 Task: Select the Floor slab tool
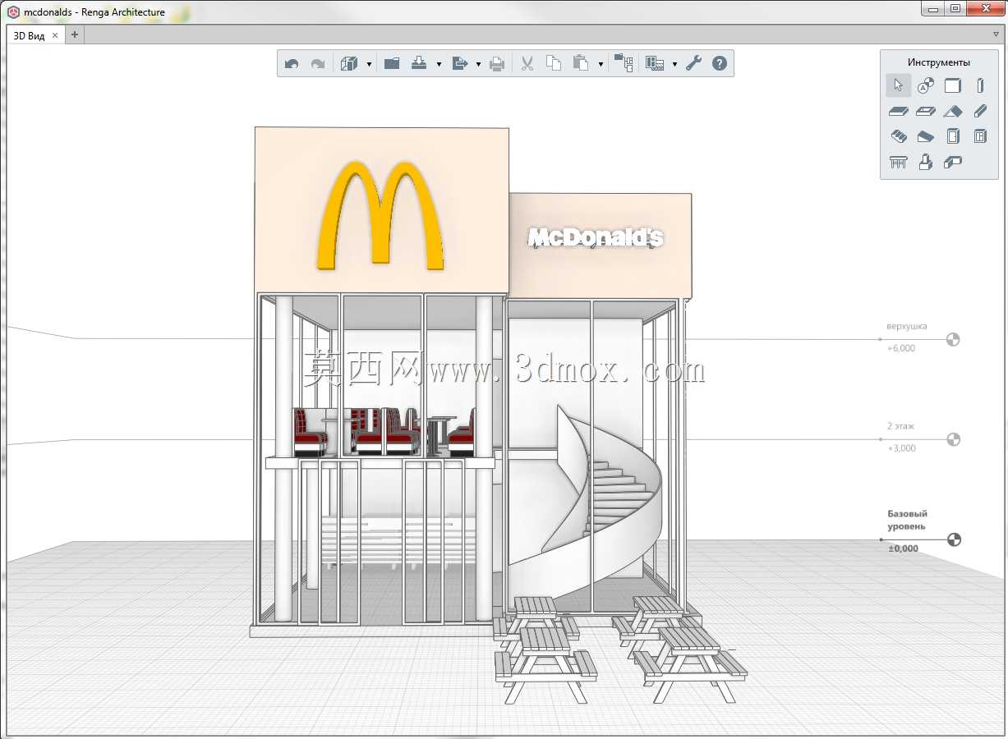tap(898, 111)
